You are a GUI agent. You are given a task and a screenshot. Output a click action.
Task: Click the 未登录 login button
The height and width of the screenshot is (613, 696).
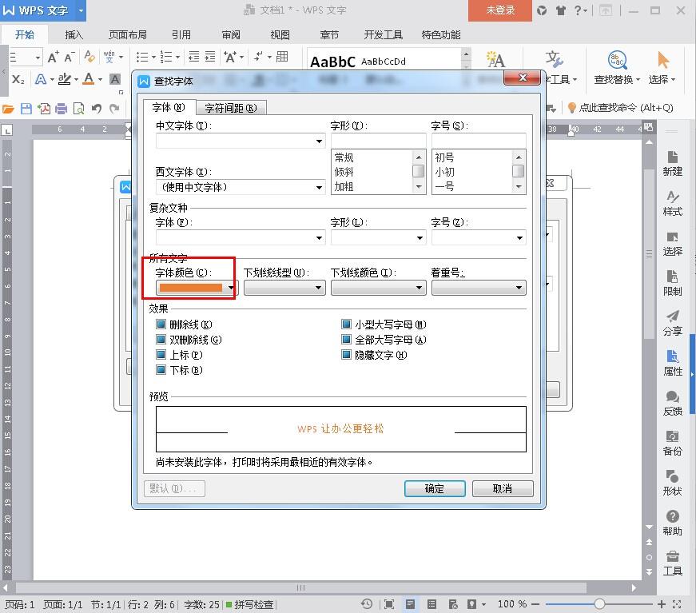[x=499, y=10]
